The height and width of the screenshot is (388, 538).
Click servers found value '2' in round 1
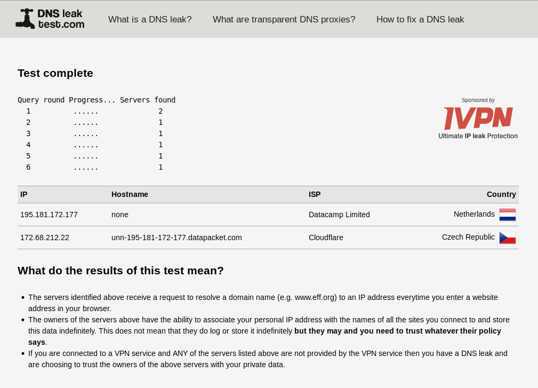[x=160, y=111]
